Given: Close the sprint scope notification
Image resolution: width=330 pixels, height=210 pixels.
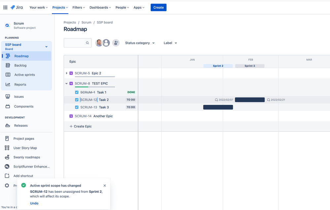Looking at the screenshot, I should [105, 186].
